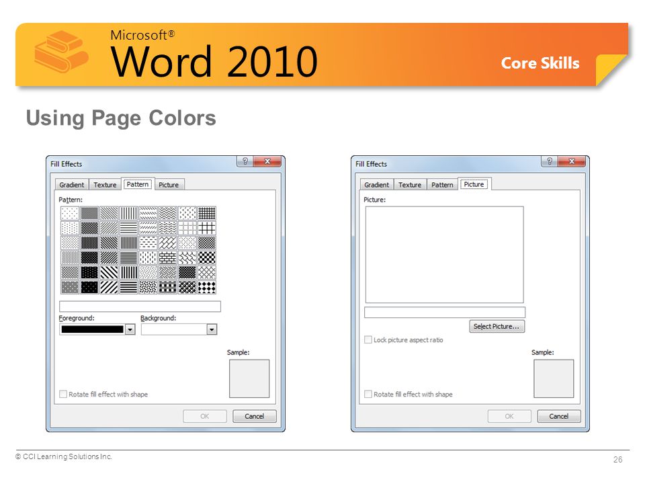Image resolution: width=645 pixels, height=484 pixels.
Task: Toggle Rotate fill effect checkbox in Pattern dialog
Action: (x=63, y=394)
